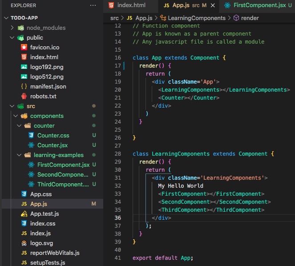This screenshot has width=295, height=266.
Task: Click the Counter.css CSS icon
Action: [x=31, y=135]
